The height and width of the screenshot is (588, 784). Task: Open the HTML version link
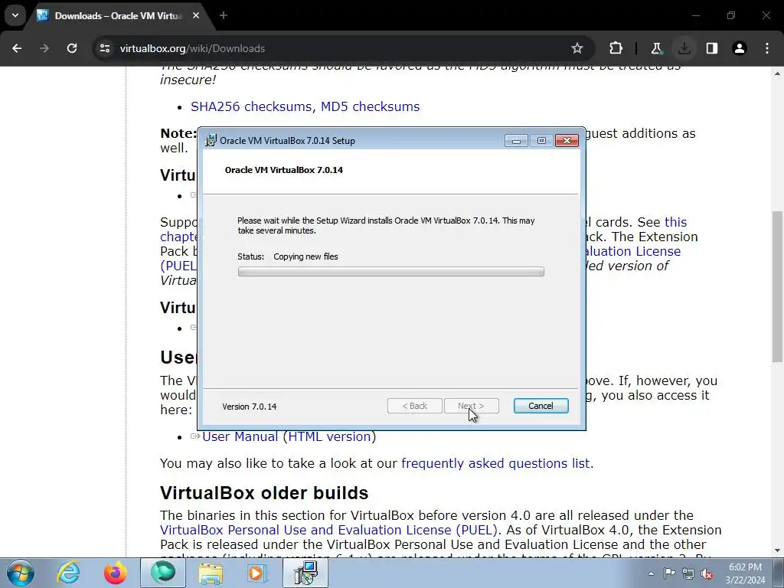click(x=329, y=436)
